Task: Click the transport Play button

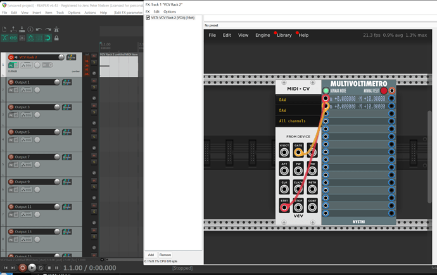Action: click(32, 268)
